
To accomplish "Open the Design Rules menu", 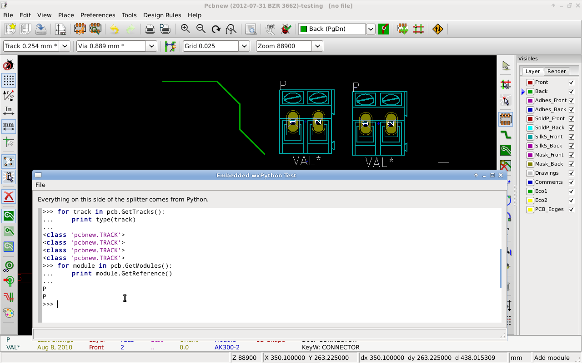I will point(162,15).
